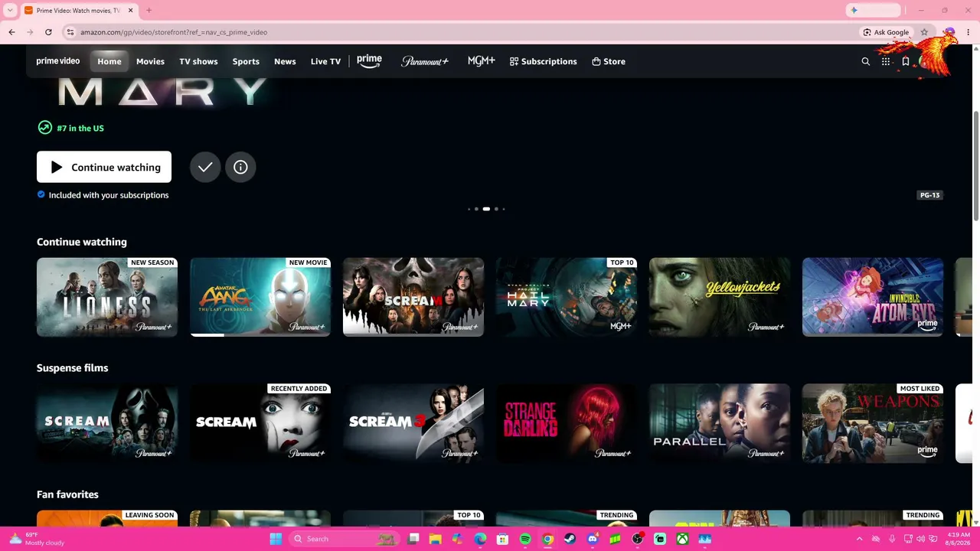Go back in Chrome
The height and width of the screenshot is (551, 980).
(11, 32)
